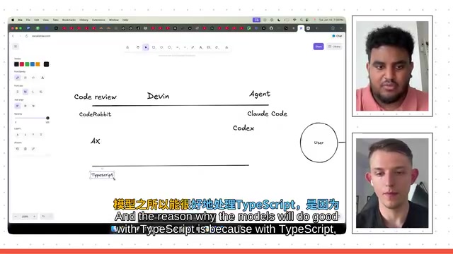Select the Ellipse shape tool
Screen dimensions: 453x254
[170, 47]
